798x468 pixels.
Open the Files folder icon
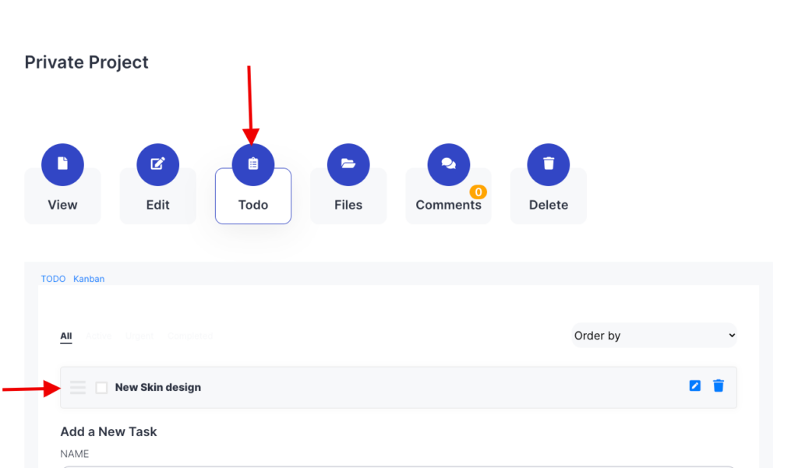click(x=348, y=164)
